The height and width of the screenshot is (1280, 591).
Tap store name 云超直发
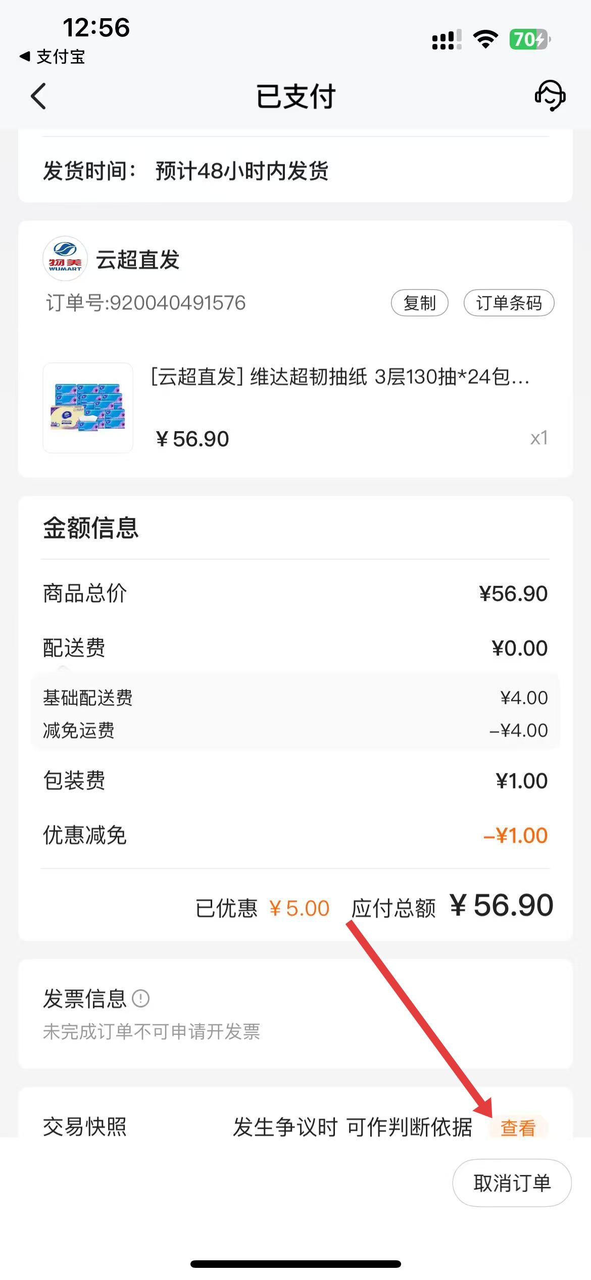coord(138,260)
